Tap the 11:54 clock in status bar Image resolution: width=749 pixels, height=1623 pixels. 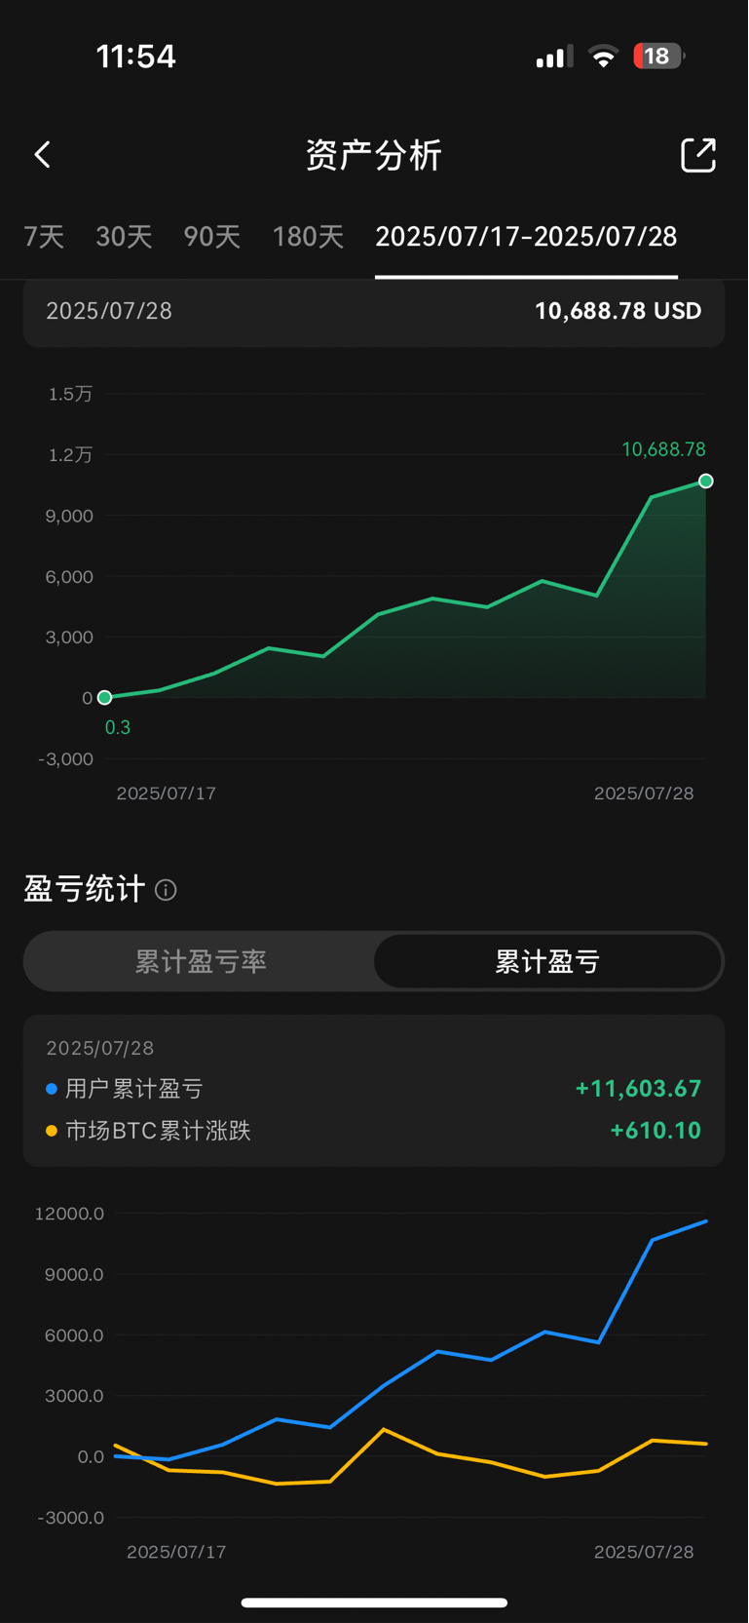pyautogui.click(x=135, y=57)
